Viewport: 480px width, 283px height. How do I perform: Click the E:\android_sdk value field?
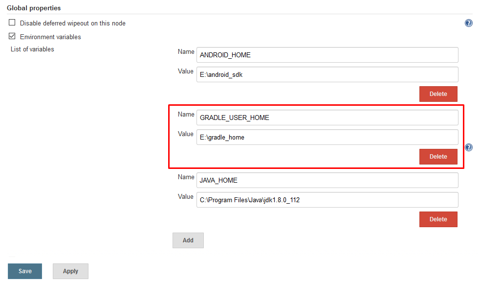pos(327,74)
